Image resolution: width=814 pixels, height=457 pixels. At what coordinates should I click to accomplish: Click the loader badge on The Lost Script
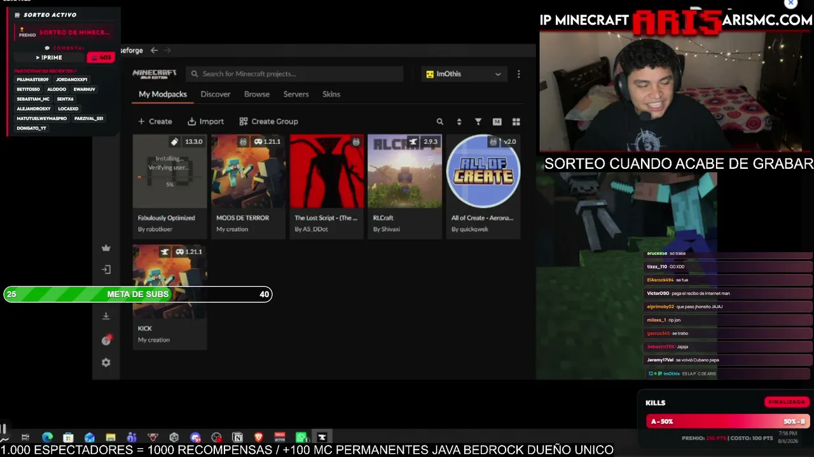(355, 142)
